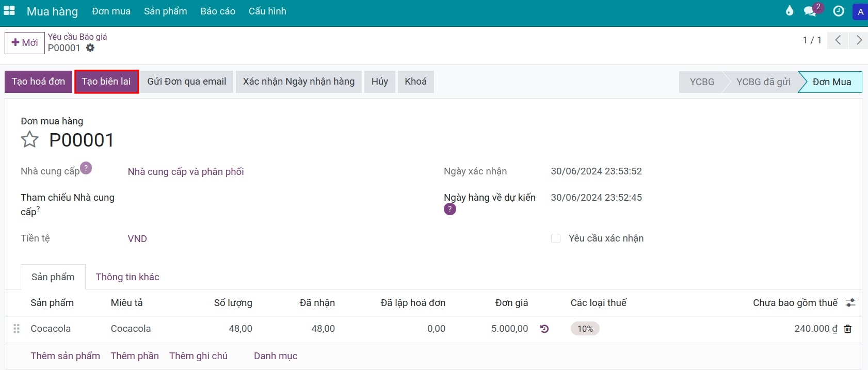The height and width of the screenshot is (370, 868).
Task: Click the Tạo biên lai button
Action: (x=106, y=82)
